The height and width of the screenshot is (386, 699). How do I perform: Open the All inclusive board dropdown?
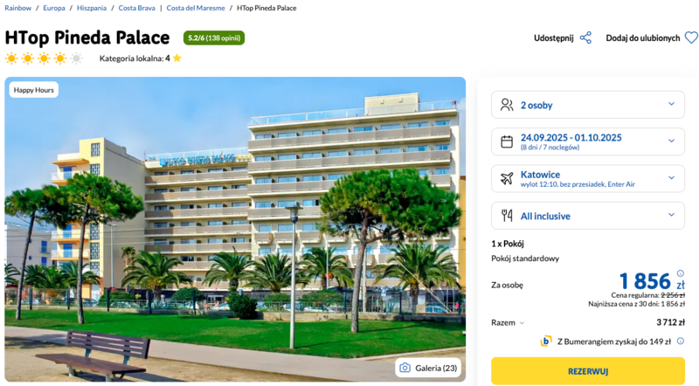588,216
